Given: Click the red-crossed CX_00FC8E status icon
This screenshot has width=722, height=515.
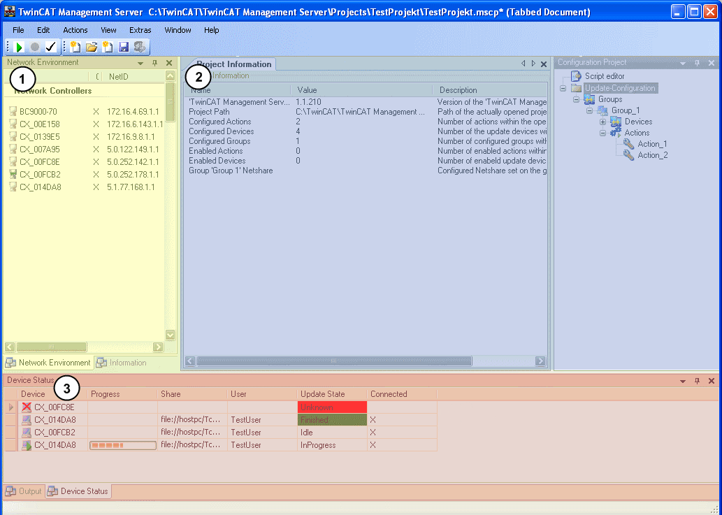Looking at the screenshot, I should 27,407.
